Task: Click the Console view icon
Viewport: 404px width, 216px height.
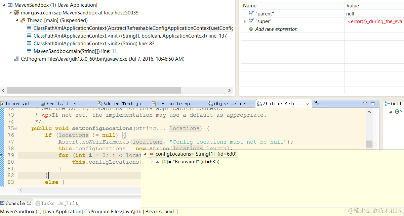Action: pyautogui.click(x=2, y=203)
